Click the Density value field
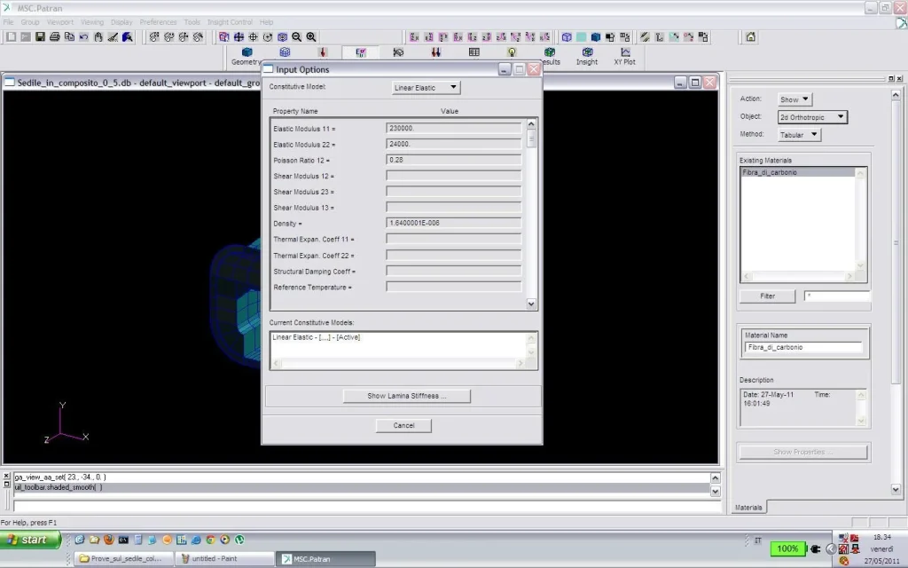Screen dimensions: 908x568 coord(453,223)
